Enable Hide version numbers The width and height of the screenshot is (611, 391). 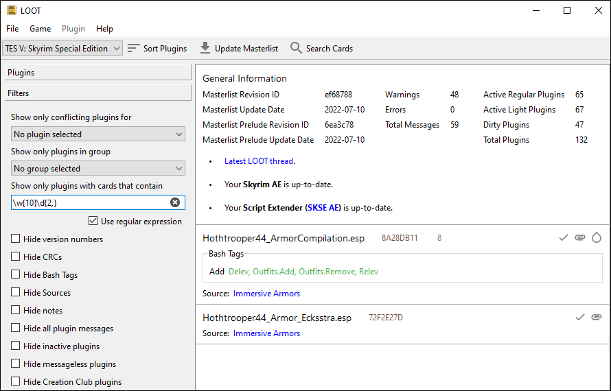point(16,239)
